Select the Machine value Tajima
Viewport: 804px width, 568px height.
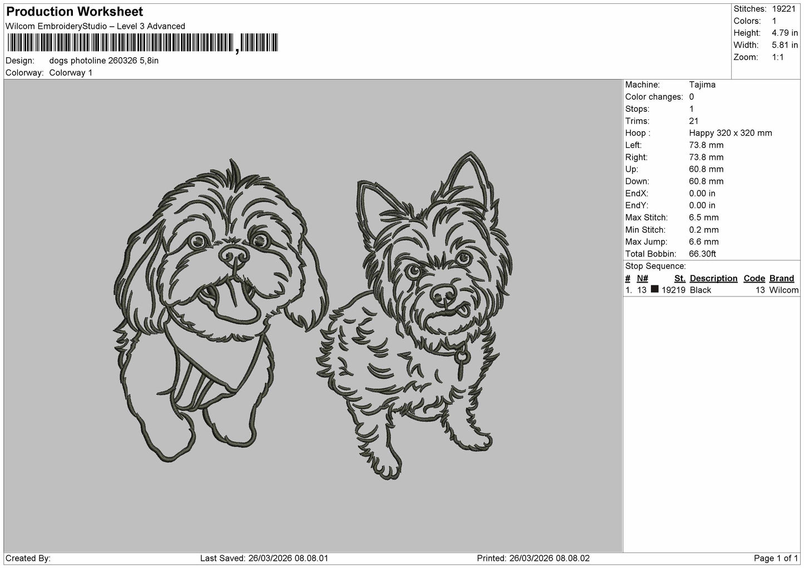pyautogui.click(x=702, y=85)
